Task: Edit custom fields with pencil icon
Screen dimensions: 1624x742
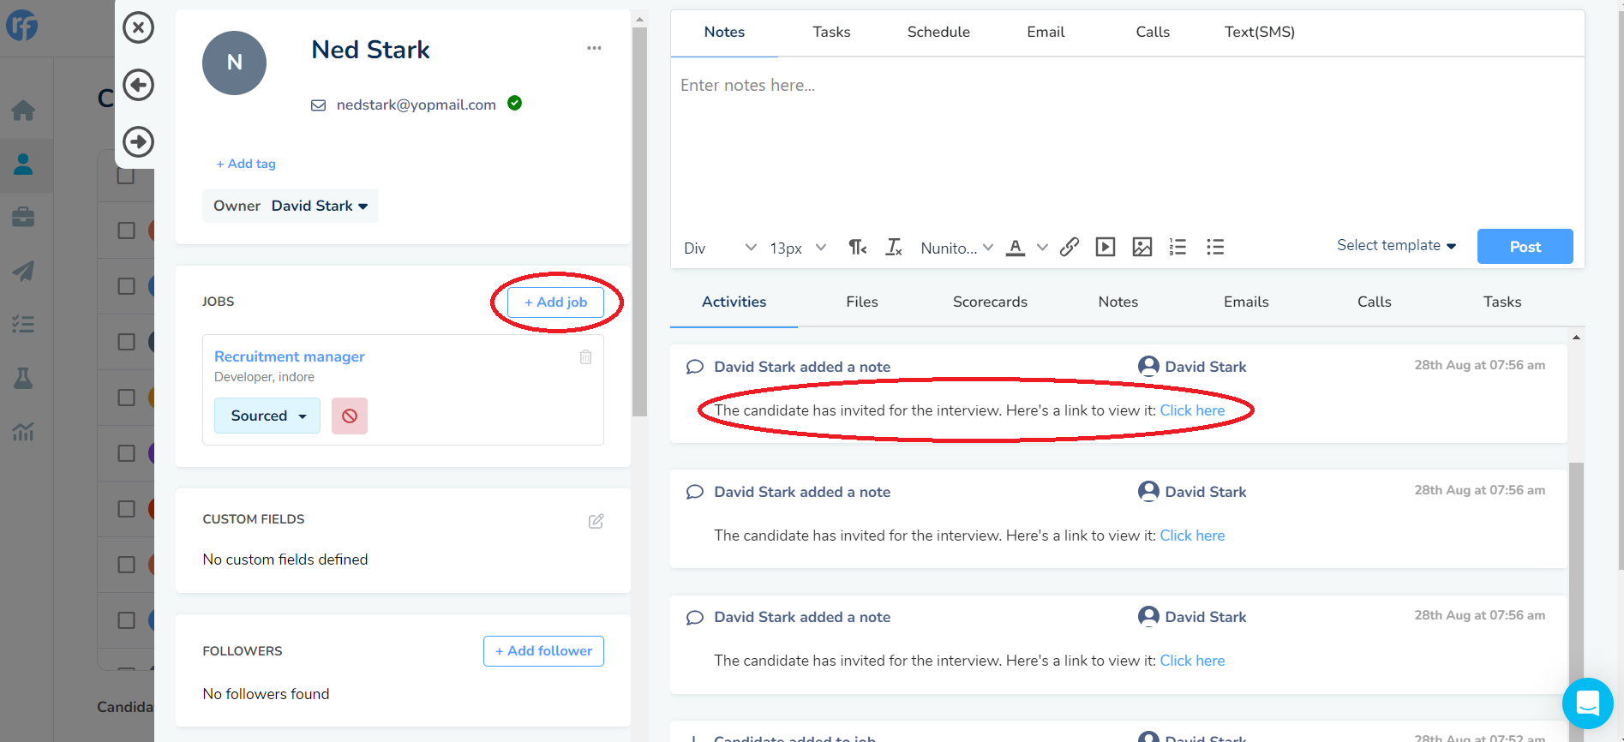Action: click(x=596, y=521)
